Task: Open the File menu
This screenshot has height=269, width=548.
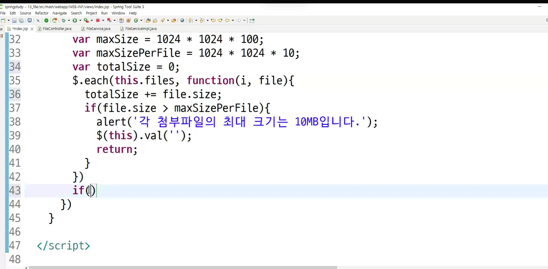Action: [3, 13]
